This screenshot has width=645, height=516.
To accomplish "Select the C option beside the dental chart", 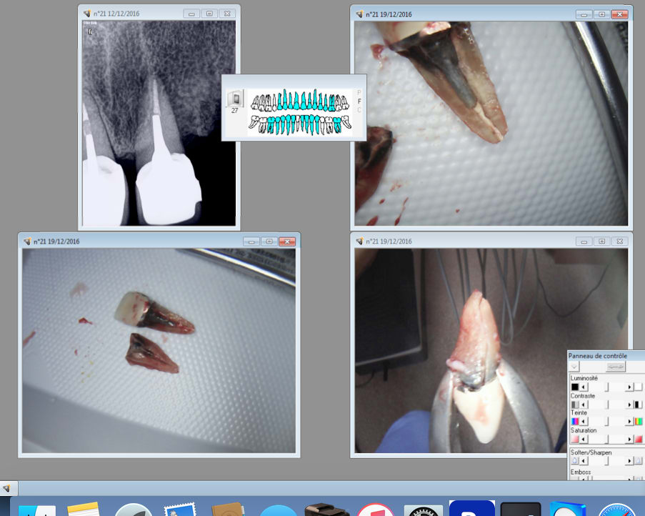I will coord(359,110).
